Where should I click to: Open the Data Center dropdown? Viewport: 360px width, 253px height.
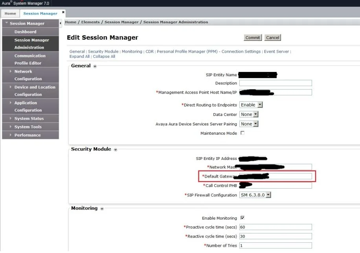pyautogui.click(x=249, y=114)
